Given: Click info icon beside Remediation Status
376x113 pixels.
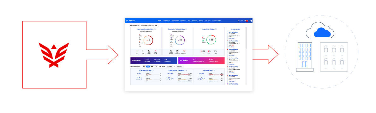Looking at the screenshot, I should point(216,29).
